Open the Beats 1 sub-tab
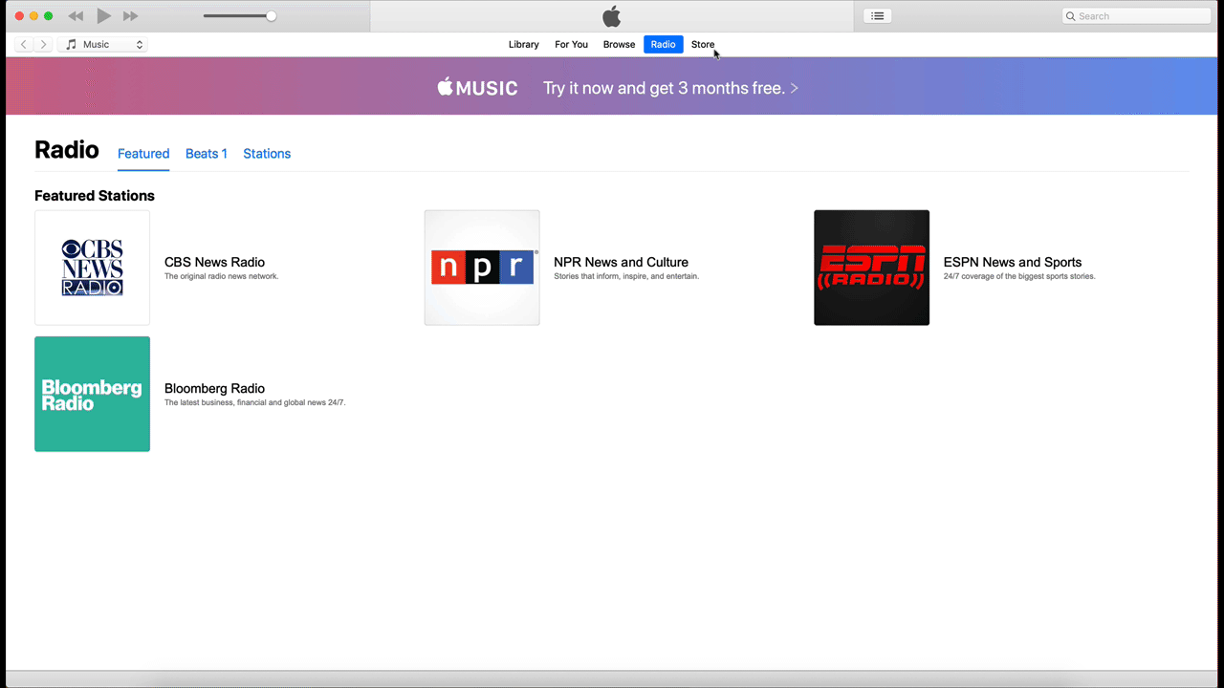Image resolution: width=1224 pixels, height=688 pixels. (207, 154)
